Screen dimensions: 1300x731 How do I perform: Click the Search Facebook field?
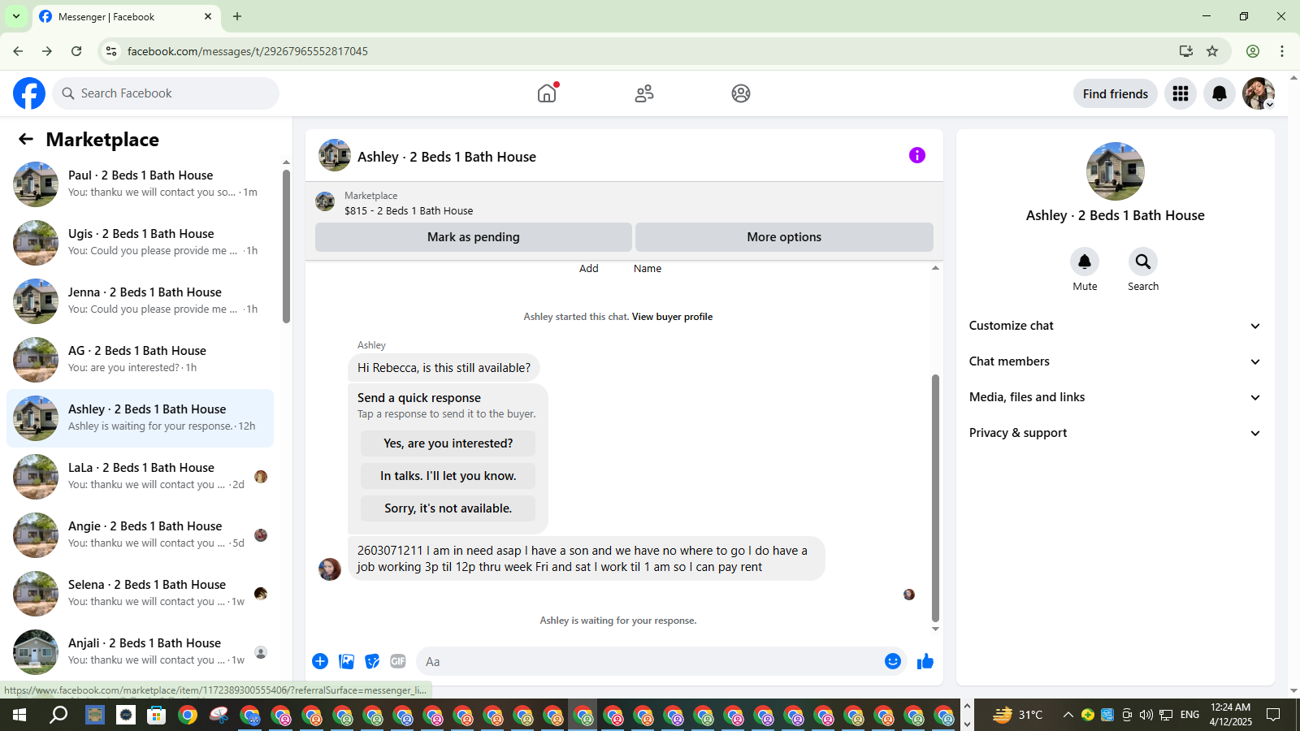click(166, 93)
